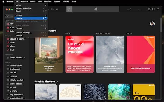Click the low volume speaker icon

pyautogui.click(x=128, y=9)
